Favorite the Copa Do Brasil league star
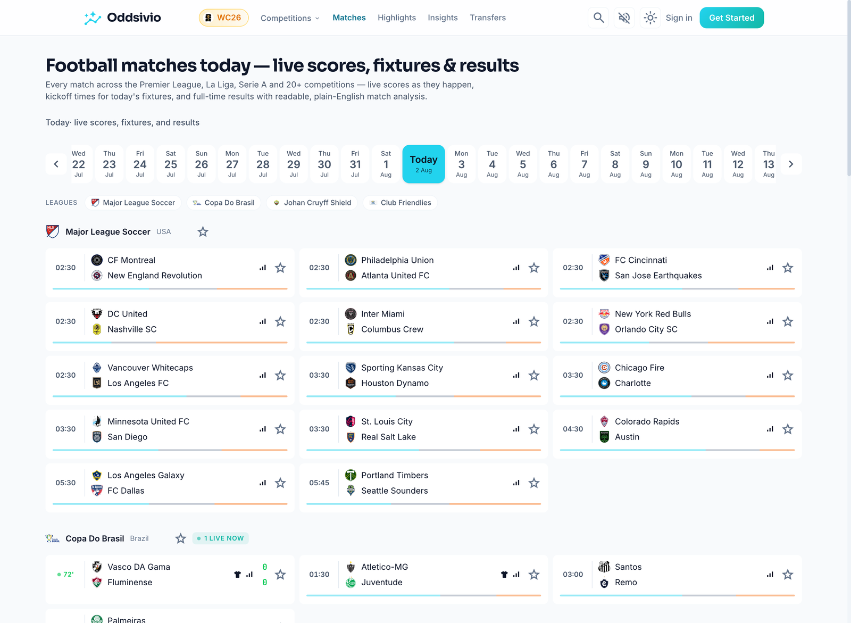This screenshot has width=851, height=623. [181, 538]
